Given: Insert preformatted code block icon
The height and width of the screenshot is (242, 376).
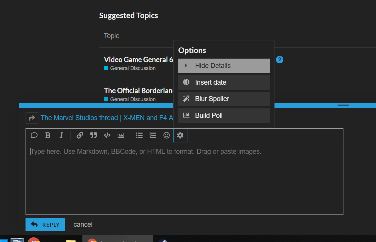Looking at the screenshot, I should 107,135.
